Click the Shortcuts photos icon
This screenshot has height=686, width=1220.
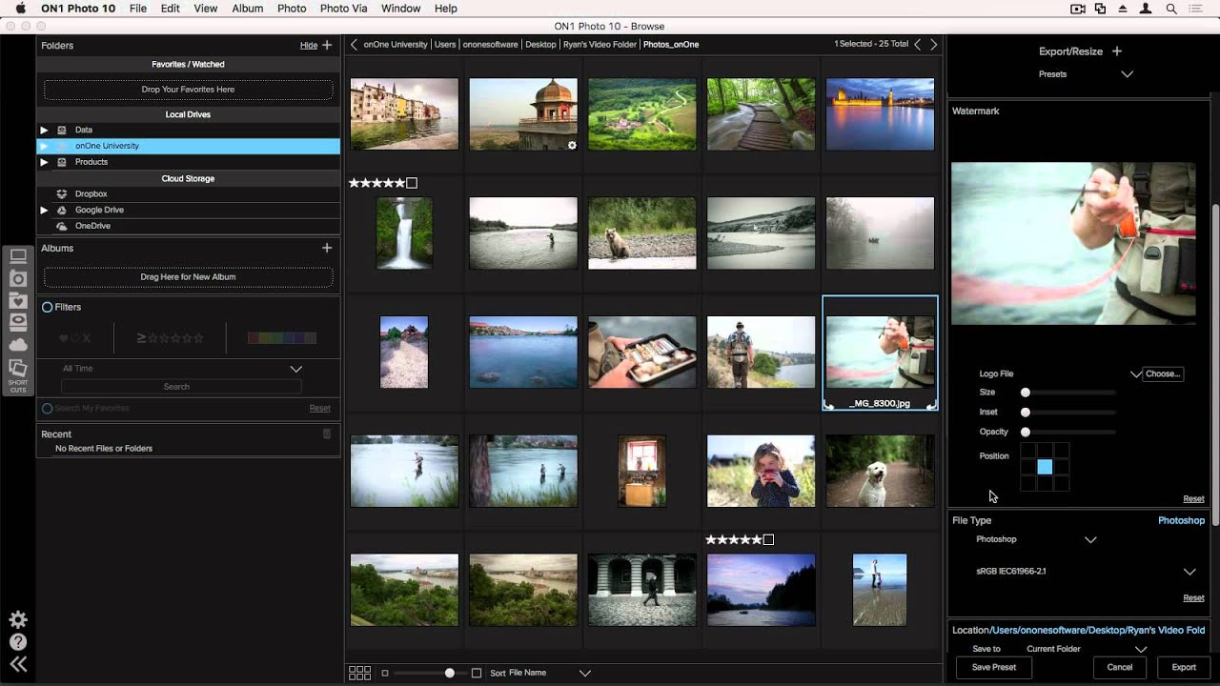tap(18, 368)
